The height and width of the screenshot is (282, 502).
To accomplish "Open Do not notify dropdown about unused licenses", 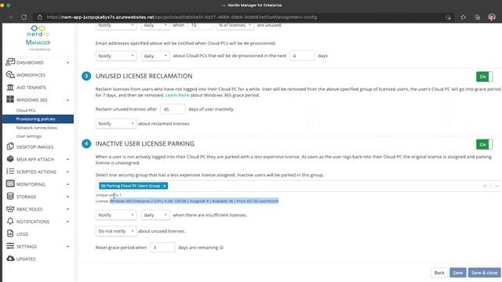I will (116, 231).
